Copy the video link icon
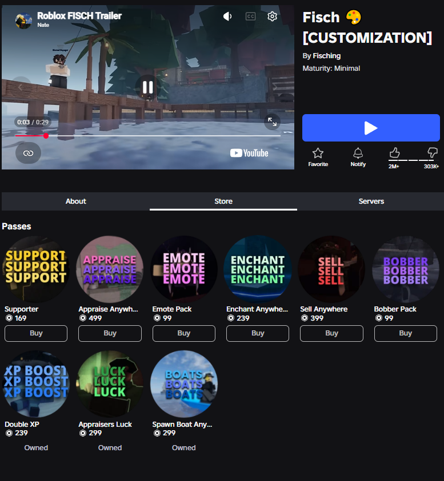 (x=28, y=153)
